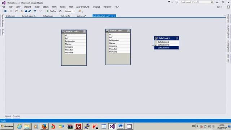This screenshot has width=231, height=130.
Task: Undo the last action
Action: coord(35,11)
